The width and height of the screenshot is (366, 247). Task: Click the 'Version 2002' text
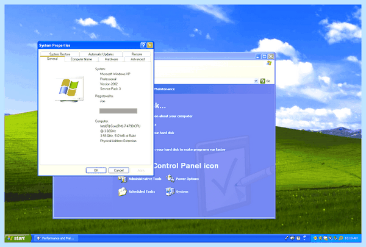click(109, 84)
